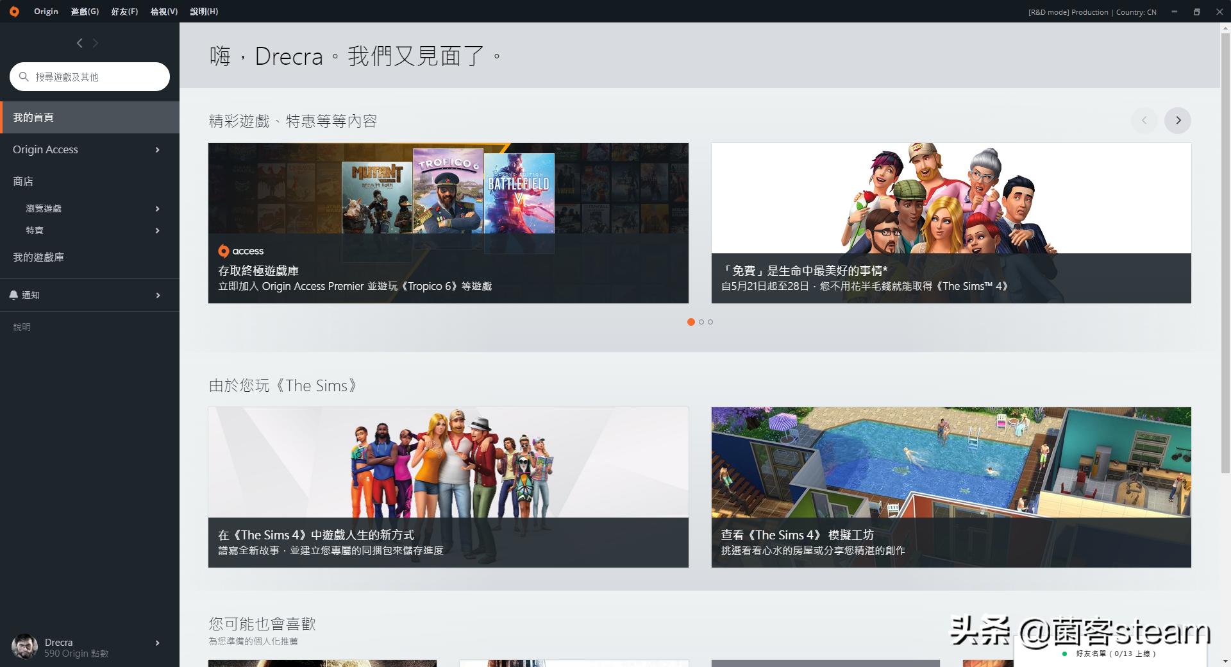
Task: Show next featured banners with right arrow
Action: (1177, 121)
